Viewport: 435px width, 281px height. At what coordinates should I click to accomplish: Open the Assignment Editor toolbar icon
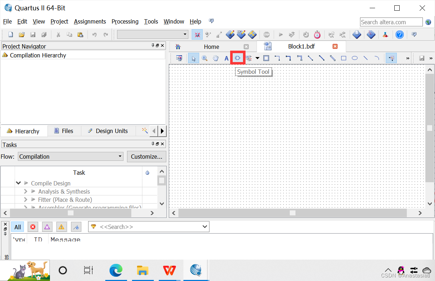pos(230,35)
